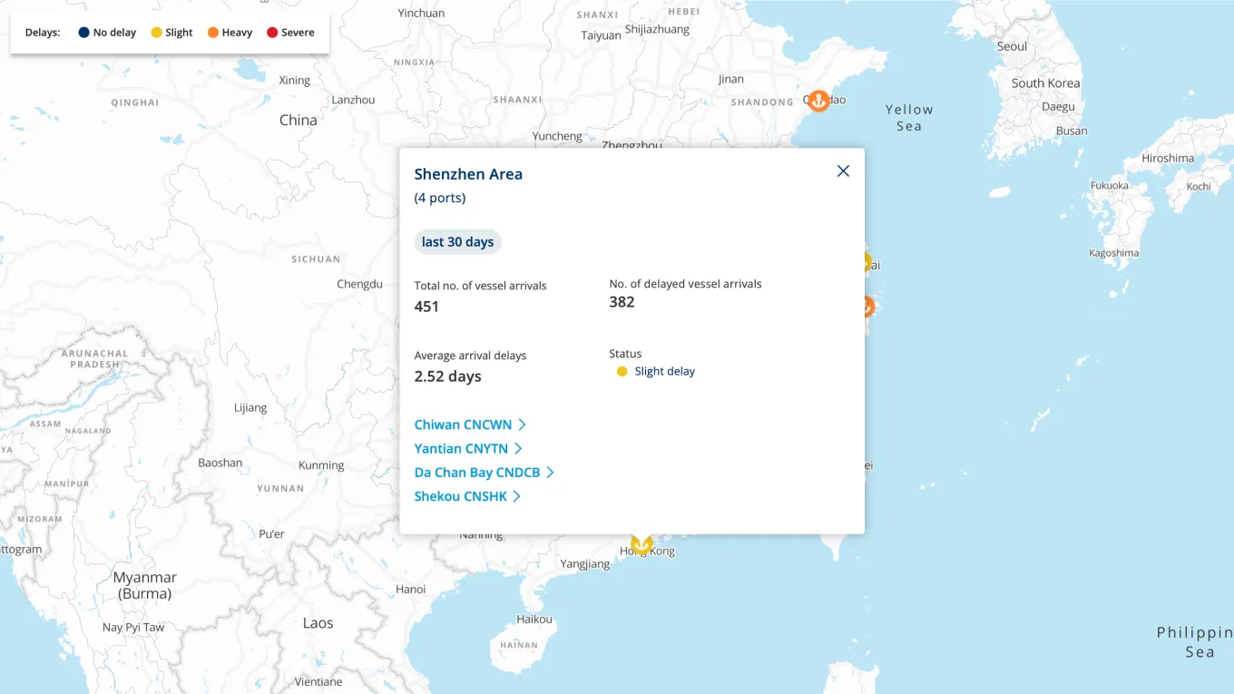Select the orange anchor marker at Qingdao

tap(819, 100)
